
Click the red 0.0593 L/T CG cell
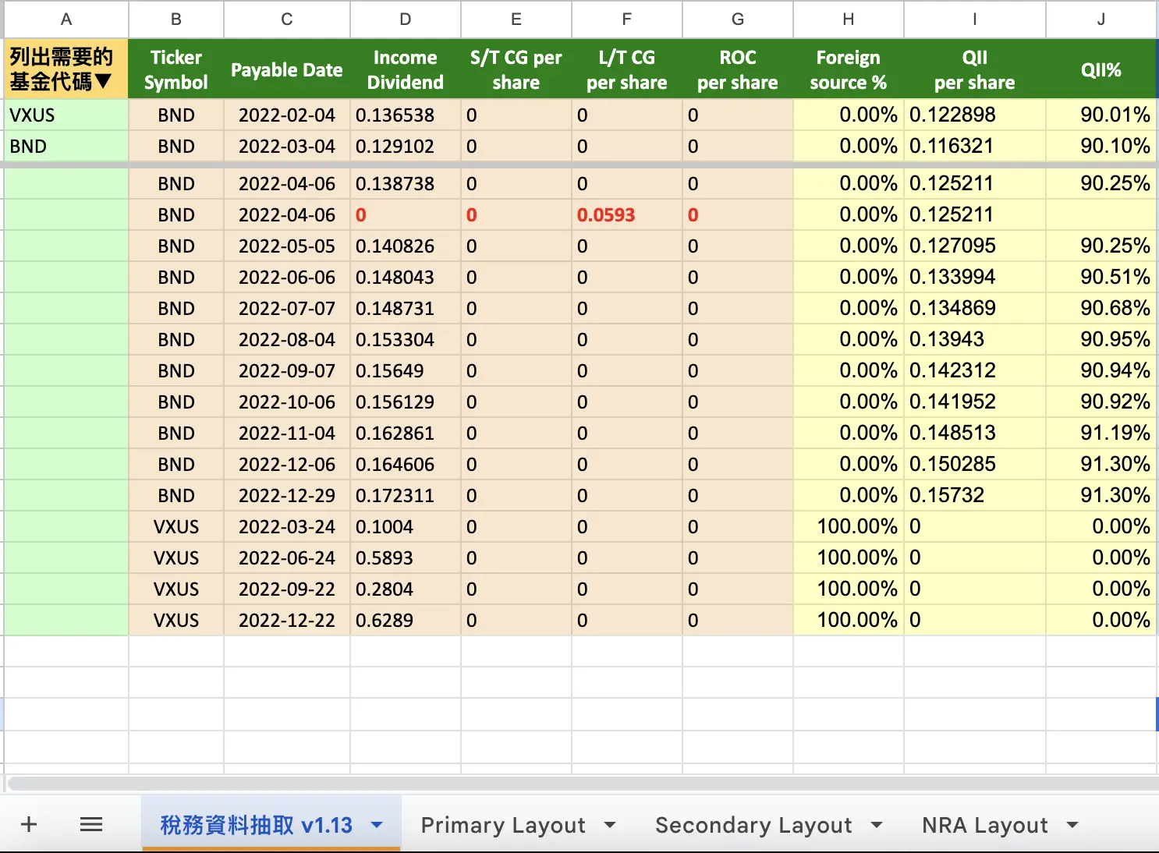click(627, 215)
